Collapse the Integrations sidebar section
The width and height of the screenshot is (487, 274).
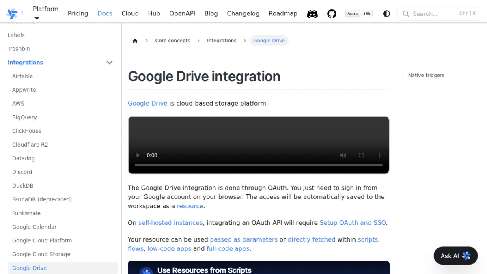pyautogui.click(x=110, y=63)
